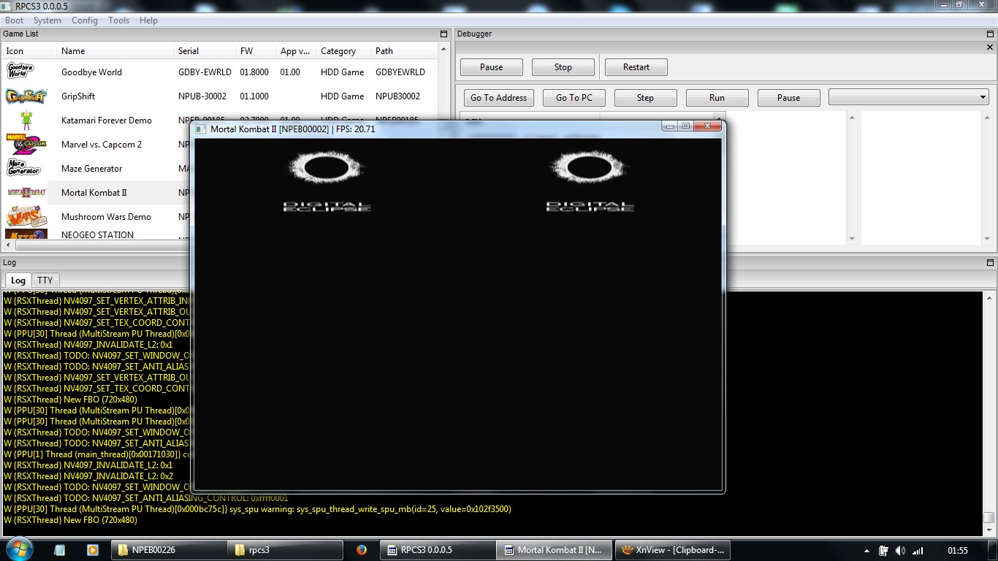Viewport: 998px width, 561px height.
Task: Click the GripShift game icon
Action: 26,96
